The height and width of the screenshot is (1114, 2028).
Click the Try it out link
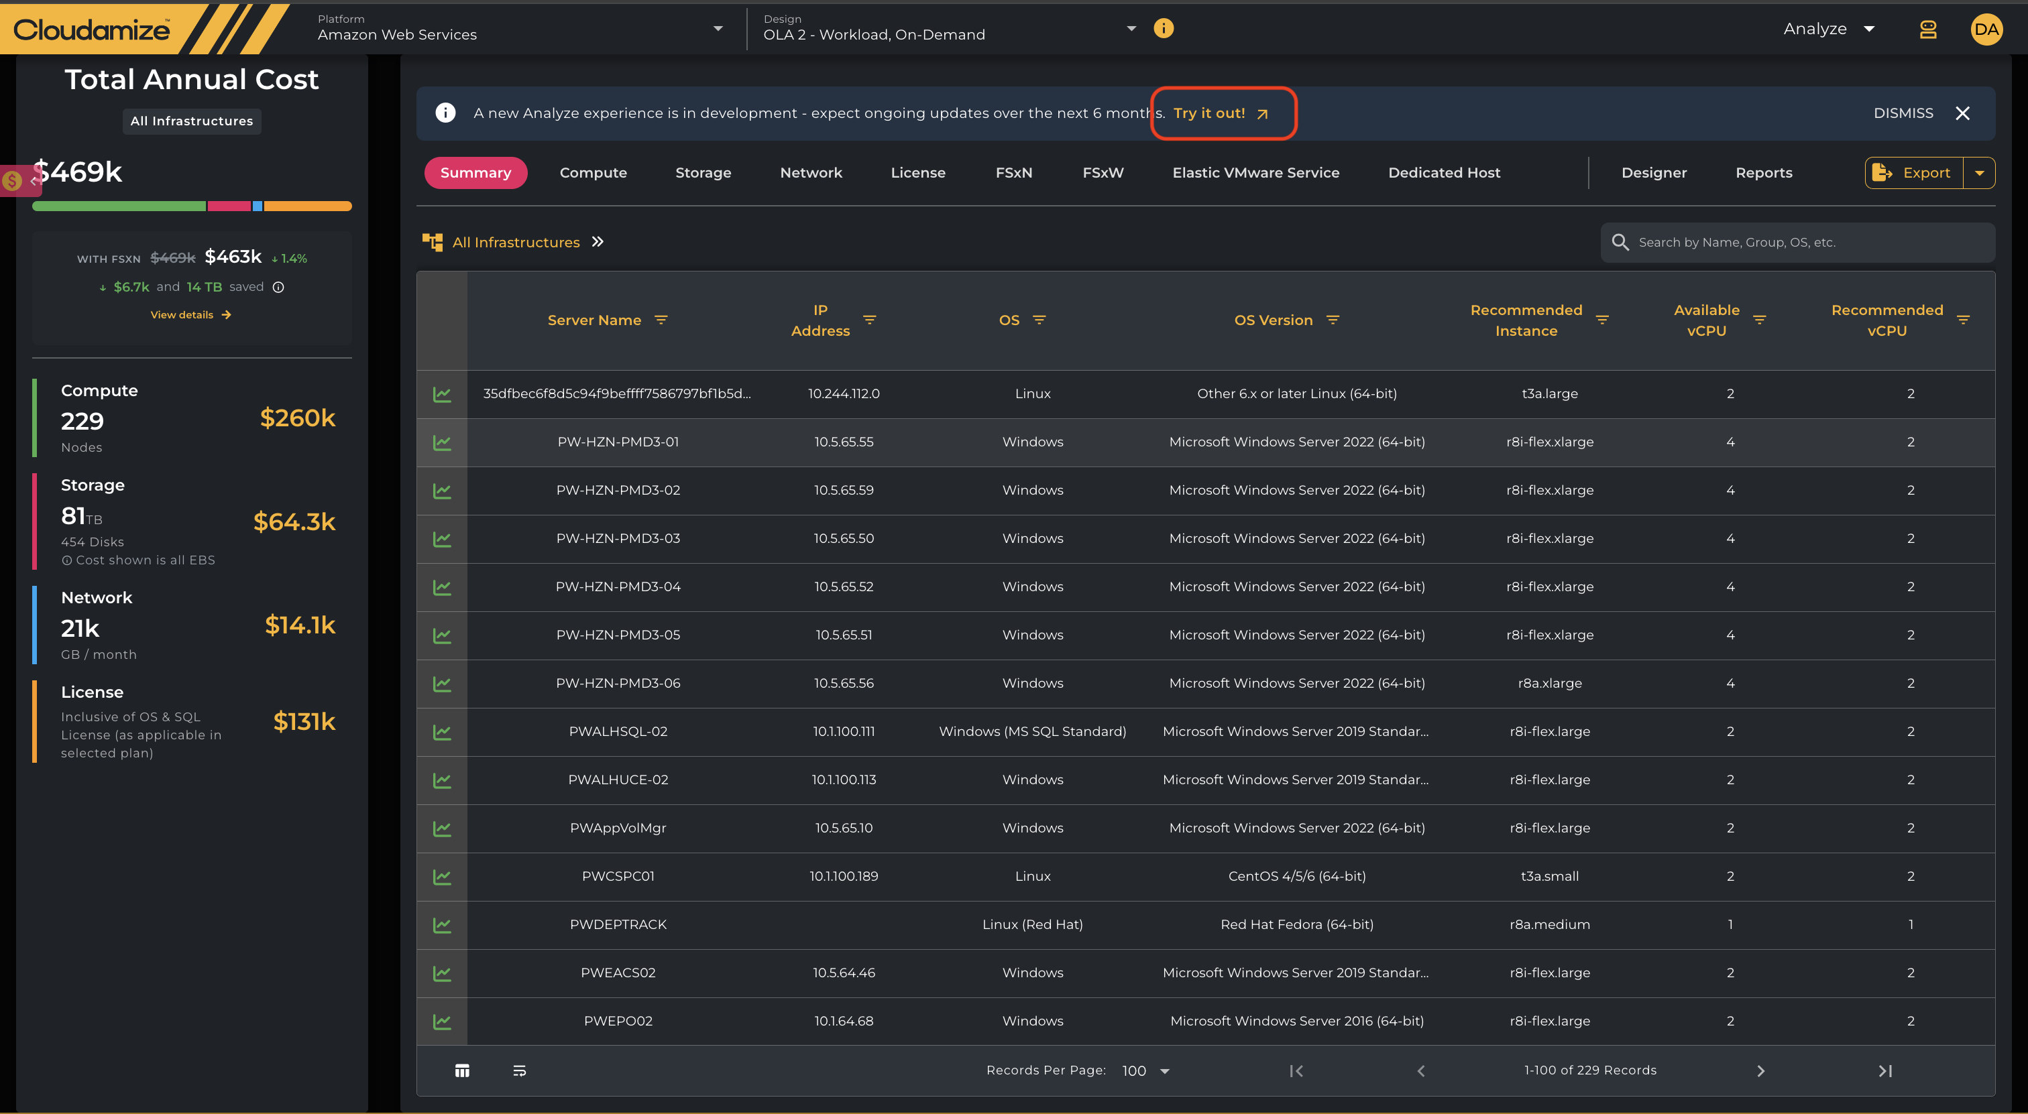(x=1221, y=113)
